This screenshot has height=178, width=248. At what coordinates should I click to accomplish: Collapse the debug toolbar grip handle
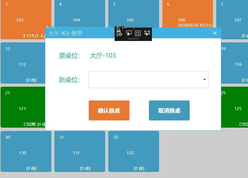(133, 39)
